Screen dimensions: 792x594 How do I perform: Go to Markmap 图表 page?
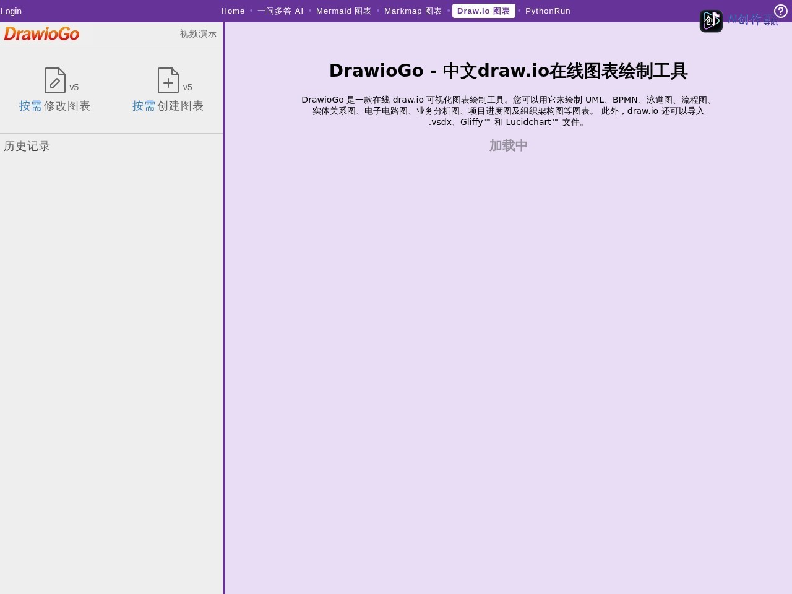pos(413,11)
